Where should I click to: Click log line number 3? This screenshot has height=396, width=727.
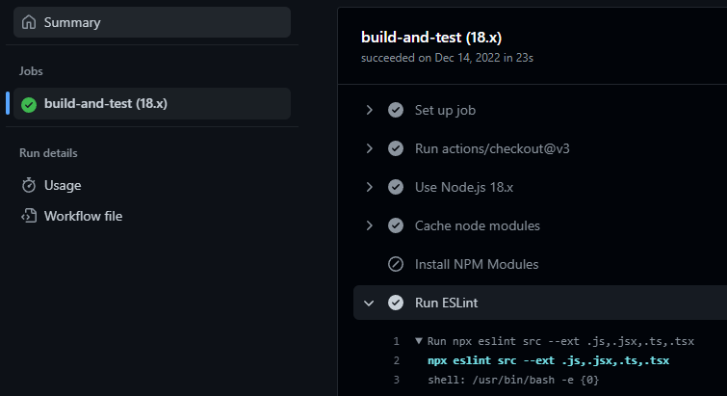click(x=397, y=380)
